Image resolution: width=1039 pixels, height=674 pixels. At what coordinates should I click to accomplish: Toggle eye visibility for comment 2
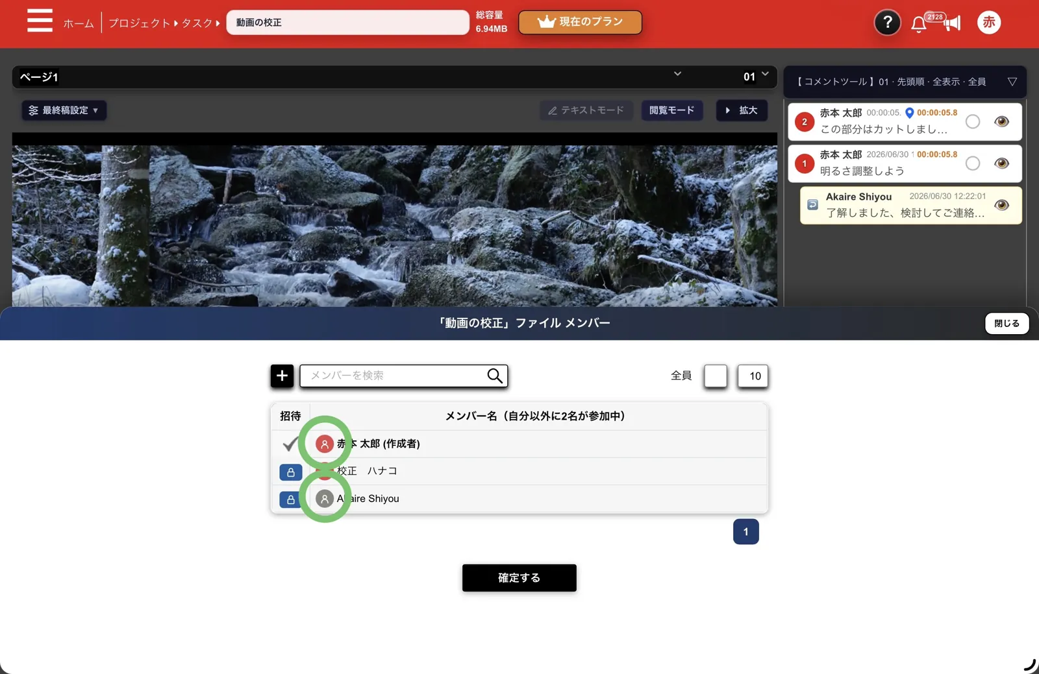(1001, 121)
